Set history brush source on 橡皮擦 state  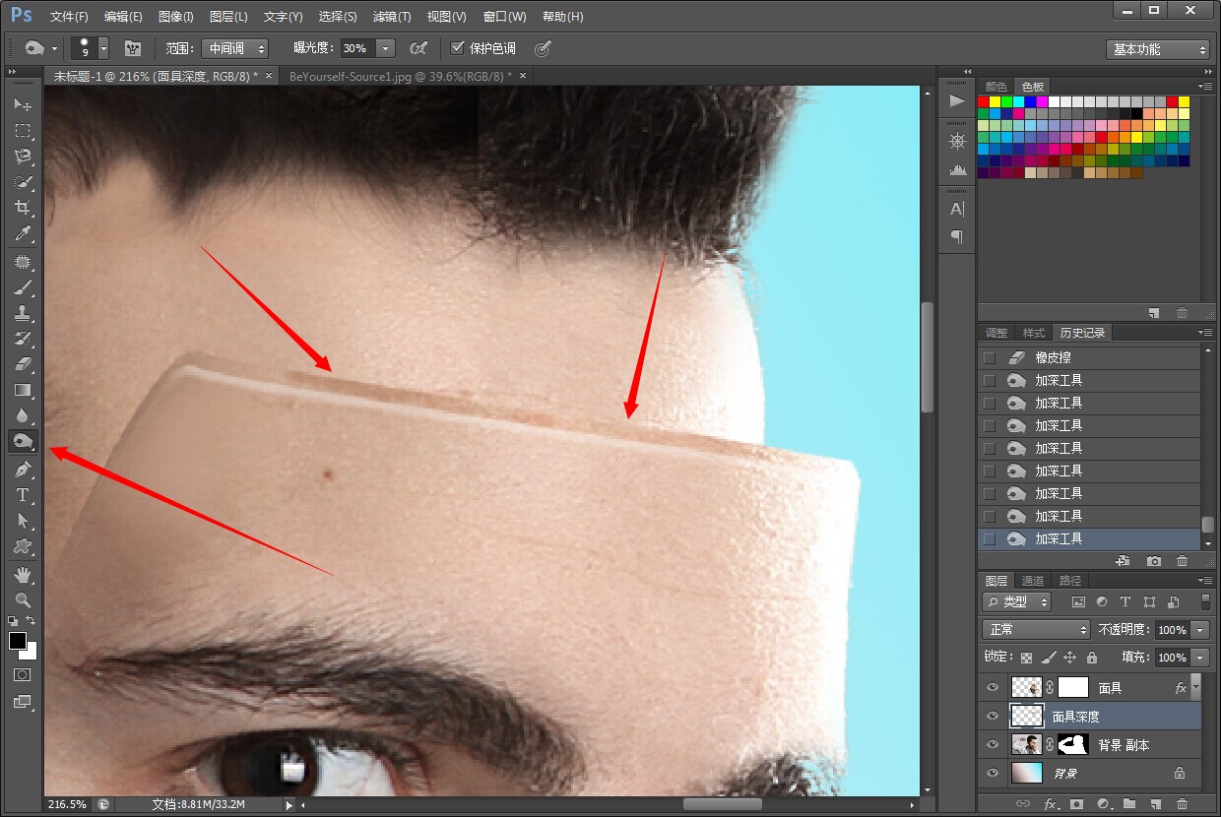990,357
